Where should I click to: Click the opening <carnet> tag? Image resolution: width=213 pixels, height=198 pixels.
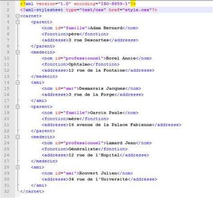coord(31,16)
